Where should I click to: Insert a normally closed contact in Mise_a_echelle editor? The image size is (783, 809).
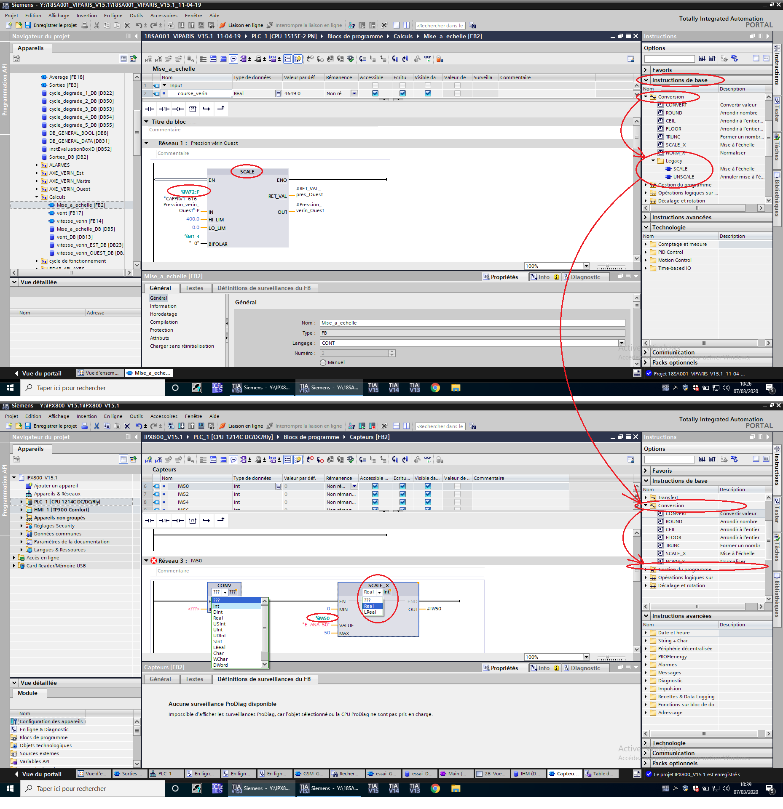(164, 109)
